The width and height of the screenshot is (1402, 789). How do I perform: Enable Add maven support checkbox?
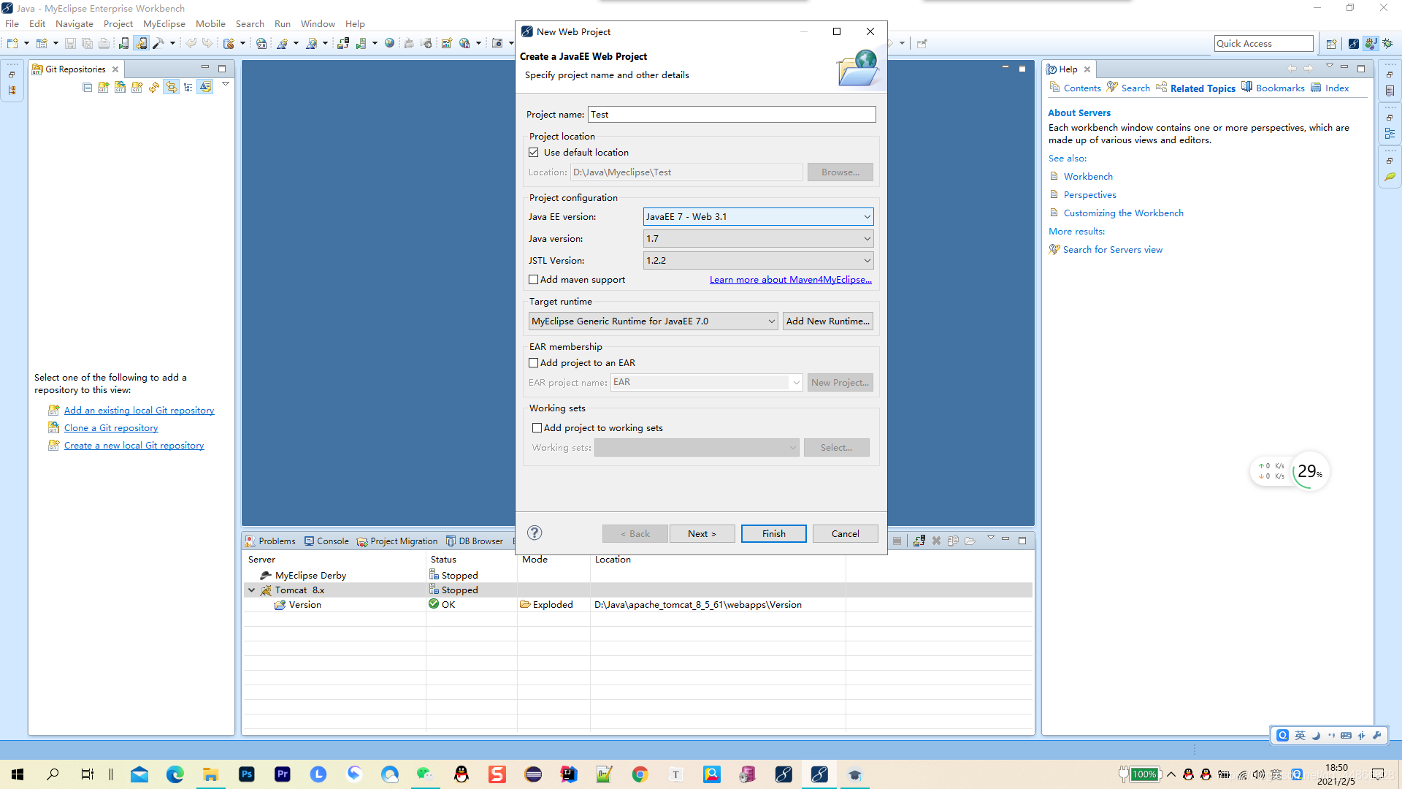[x=534, y=279]
